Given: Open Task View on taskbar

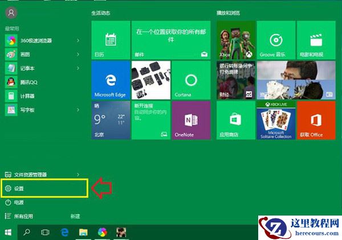Looking at the screenshot, I should click(45, 233).
